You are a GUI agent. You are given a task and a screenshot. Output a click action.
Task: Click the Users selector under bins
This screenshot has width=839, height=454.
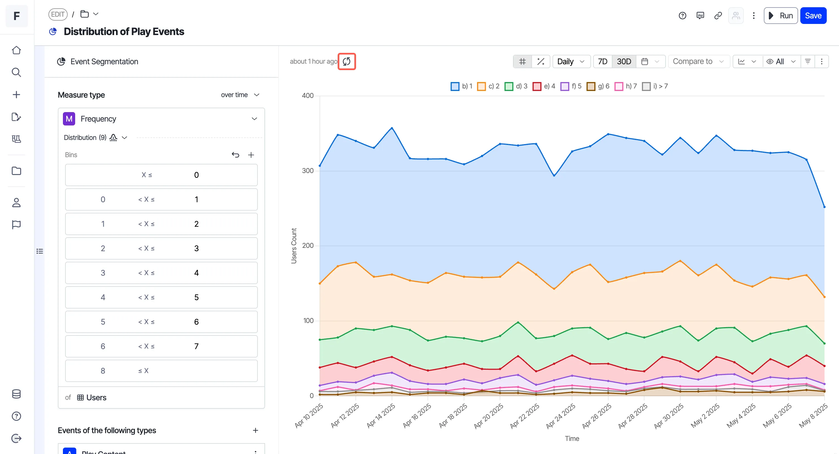(92, 397)
